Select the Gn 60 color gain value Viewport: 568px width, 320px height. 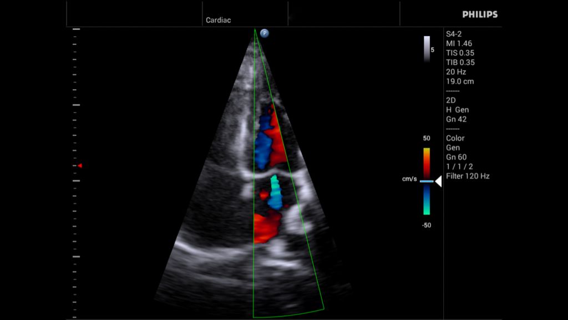[x=457, y=157]
